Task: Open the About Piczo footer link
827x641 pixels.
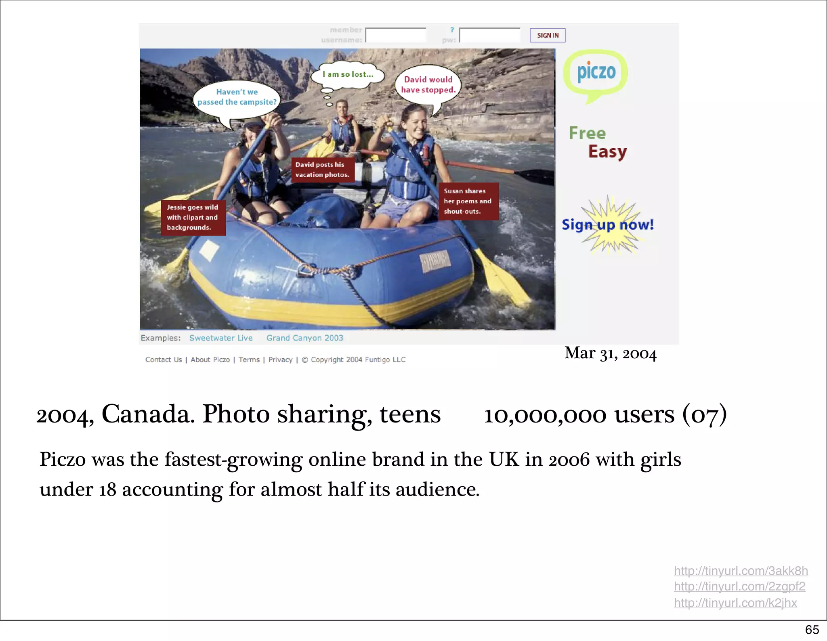Action: pyautogui.click(x=210, y=360)
